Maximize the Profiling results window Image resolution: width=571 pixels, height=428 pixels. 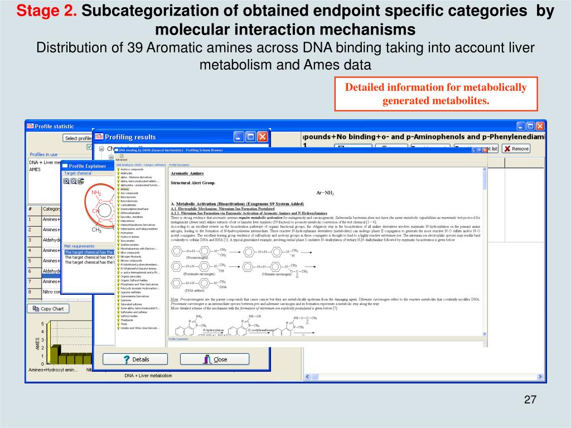click(x=250, y=137)
